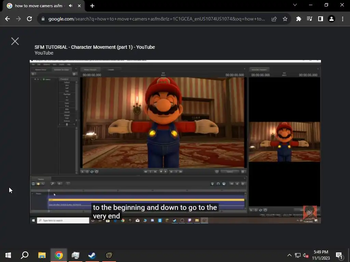
Task: Click the Mario video player preview
Action: 175,142
